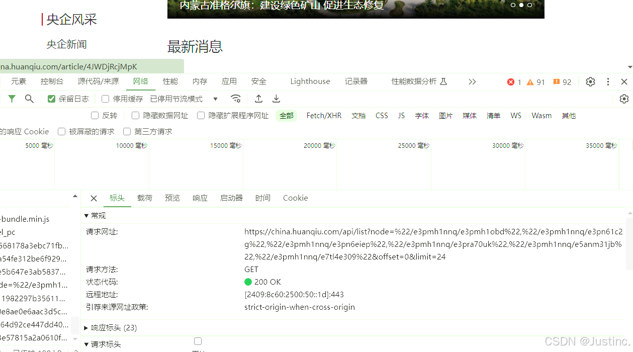Switch to the 响应 detail tab

pyautogui.click(x=200, y=198)
